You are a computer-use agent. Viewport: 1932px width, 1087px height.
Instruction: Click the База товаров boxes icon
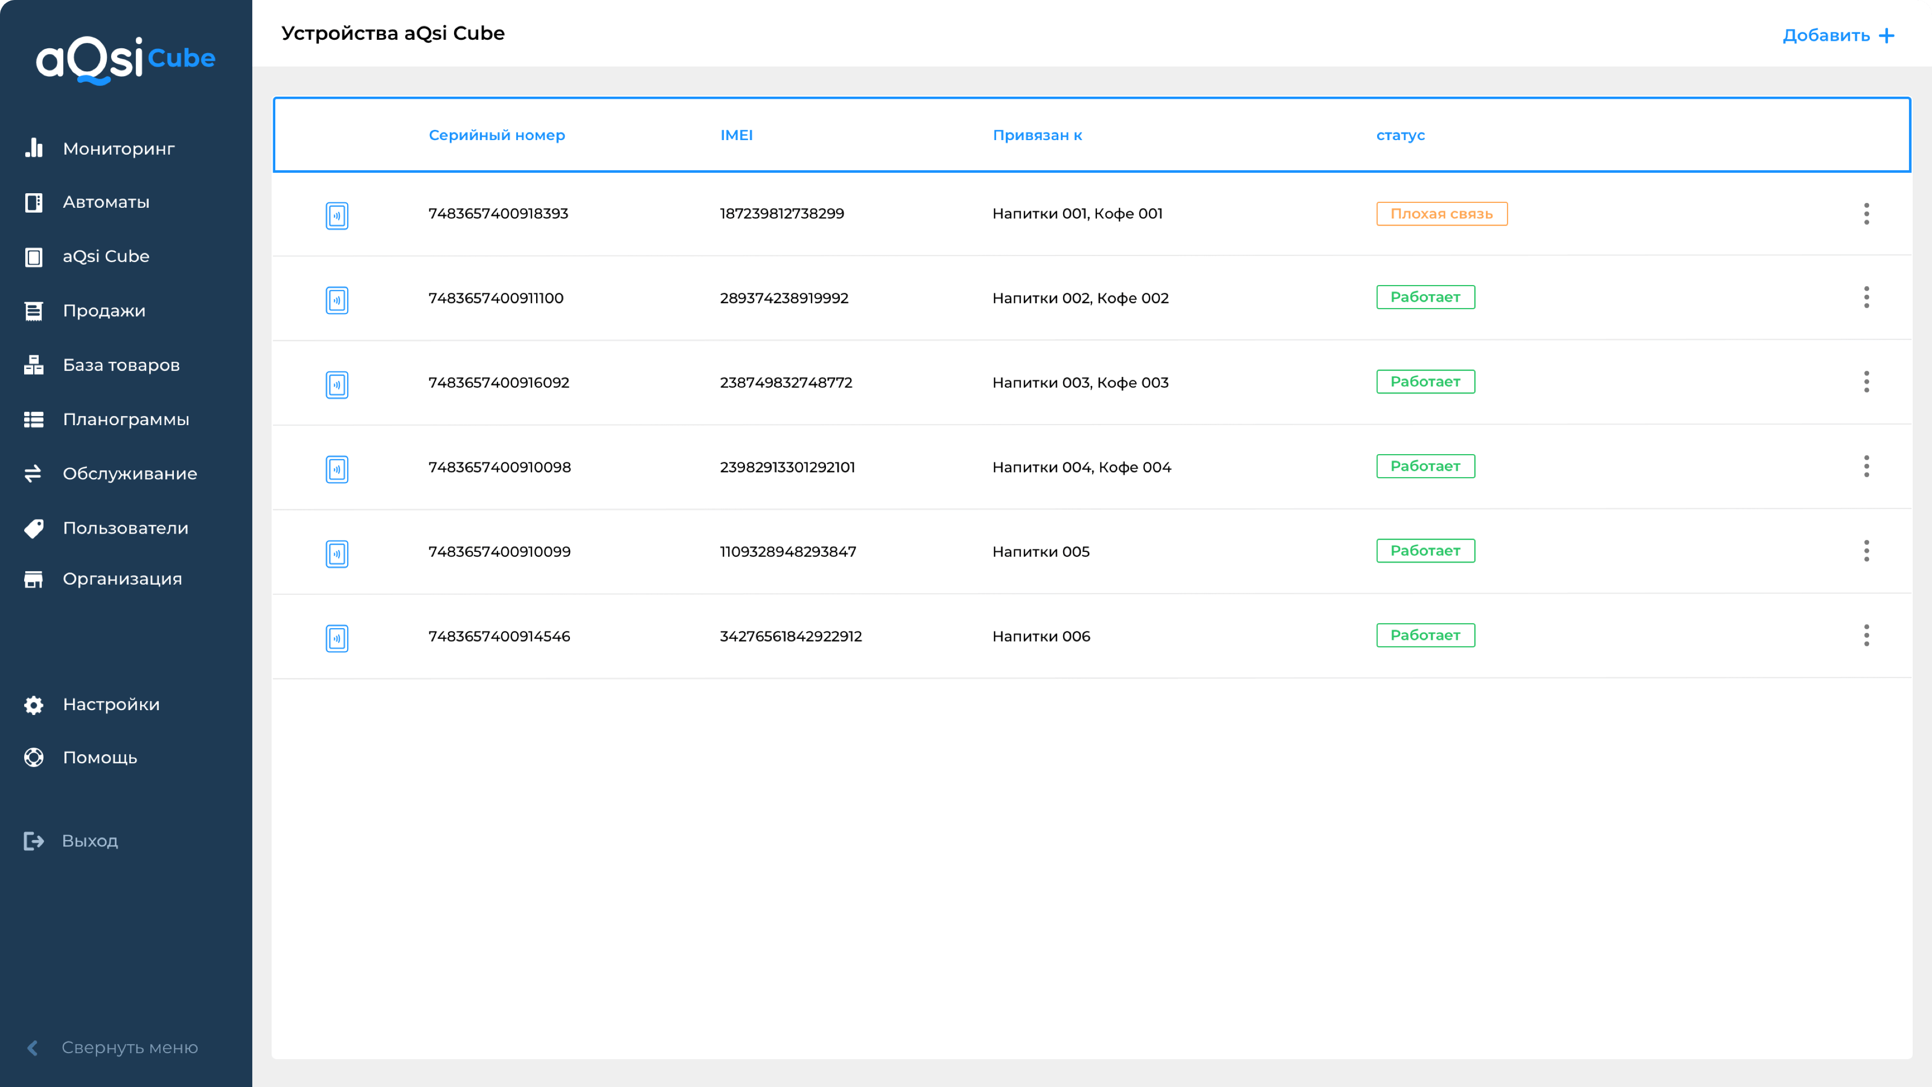[34, 366]
